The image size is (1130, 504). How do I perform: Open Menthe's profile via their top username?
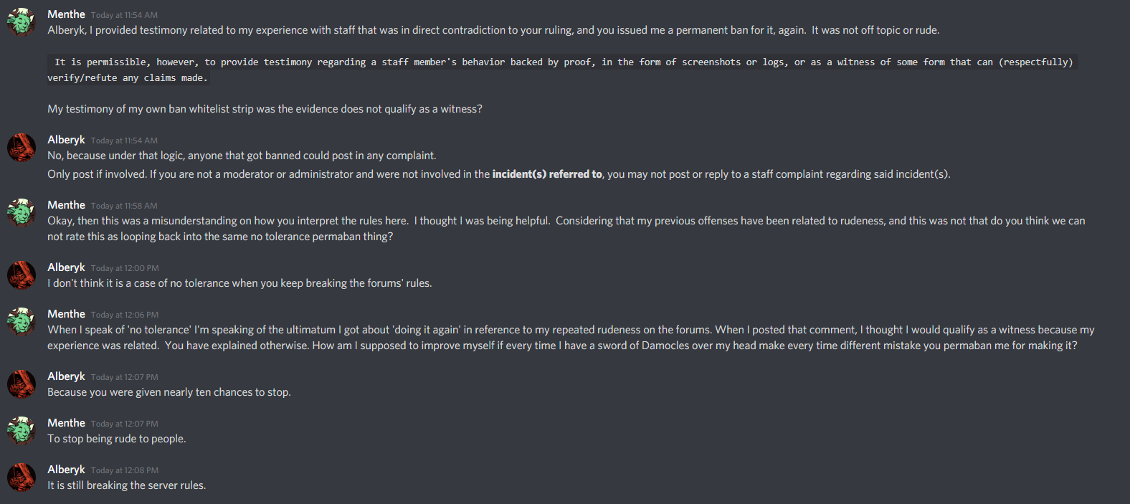pyautogui.click(x=66, y=14)
